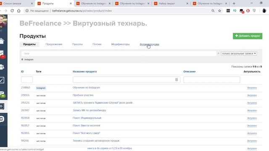View site security info icon
The image size is (269, 151).
click(x=27, y=10)
